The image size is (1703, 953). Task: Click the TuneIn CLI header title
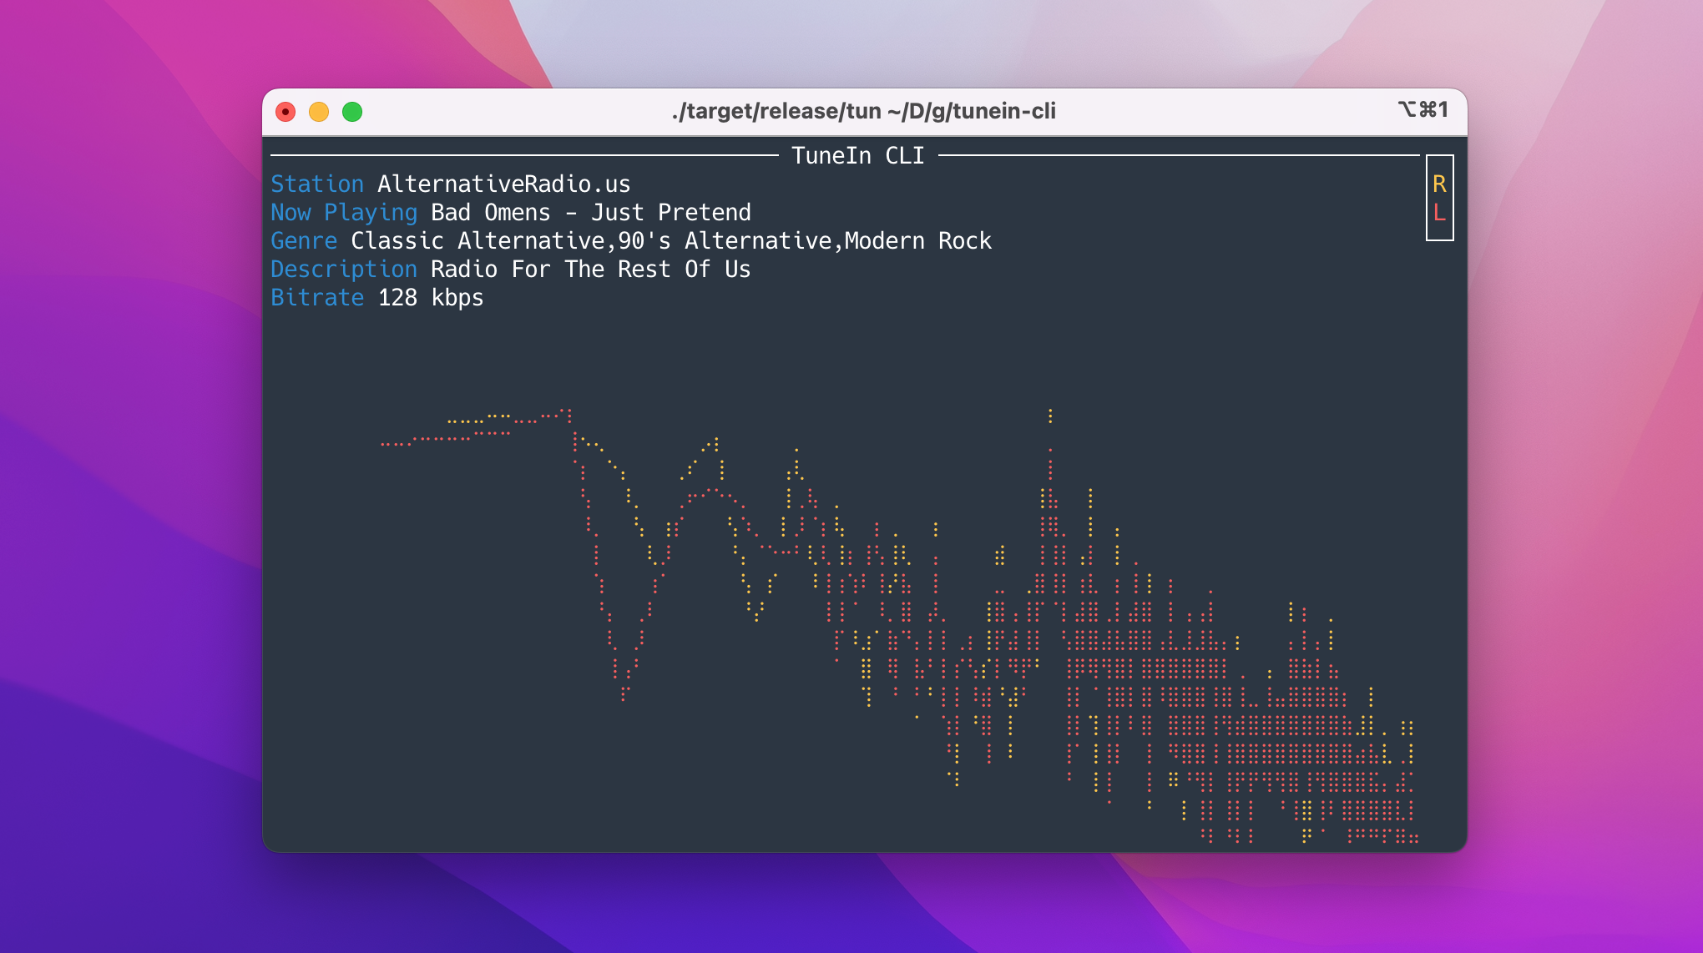click(x=857, y=156)
